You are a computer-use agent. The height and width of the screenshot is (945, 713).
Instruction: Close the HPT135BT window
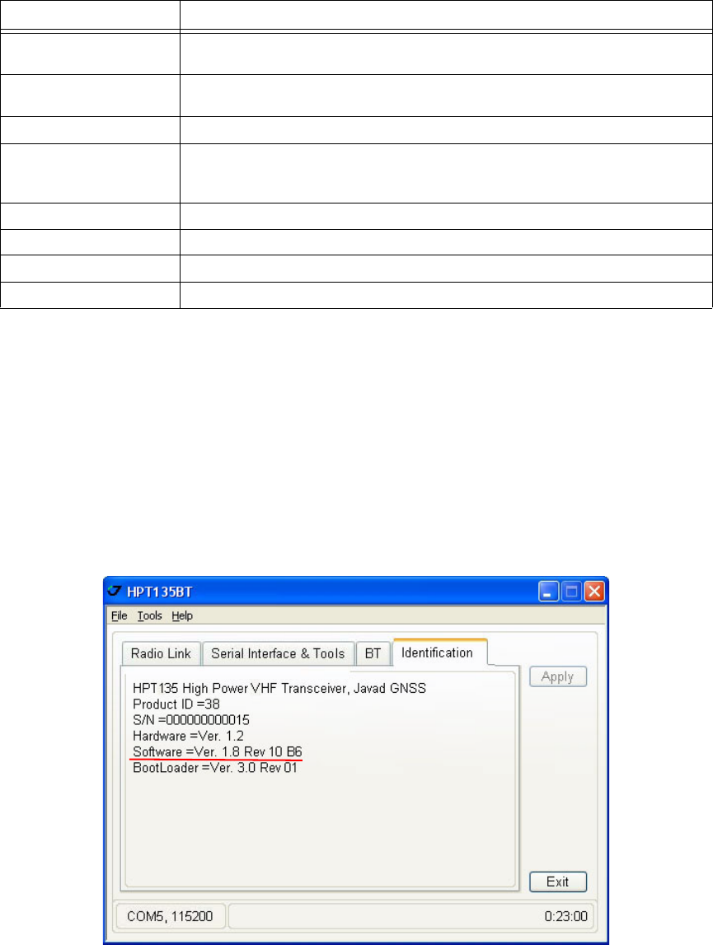[594, 592]
